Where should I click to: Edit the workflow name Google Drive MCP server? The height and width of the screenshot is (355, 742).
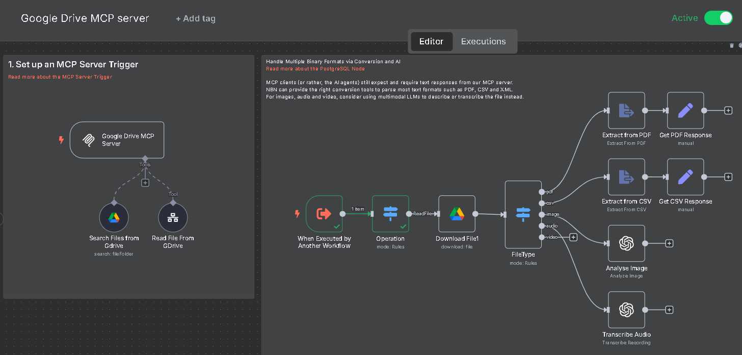coord(85,18)
